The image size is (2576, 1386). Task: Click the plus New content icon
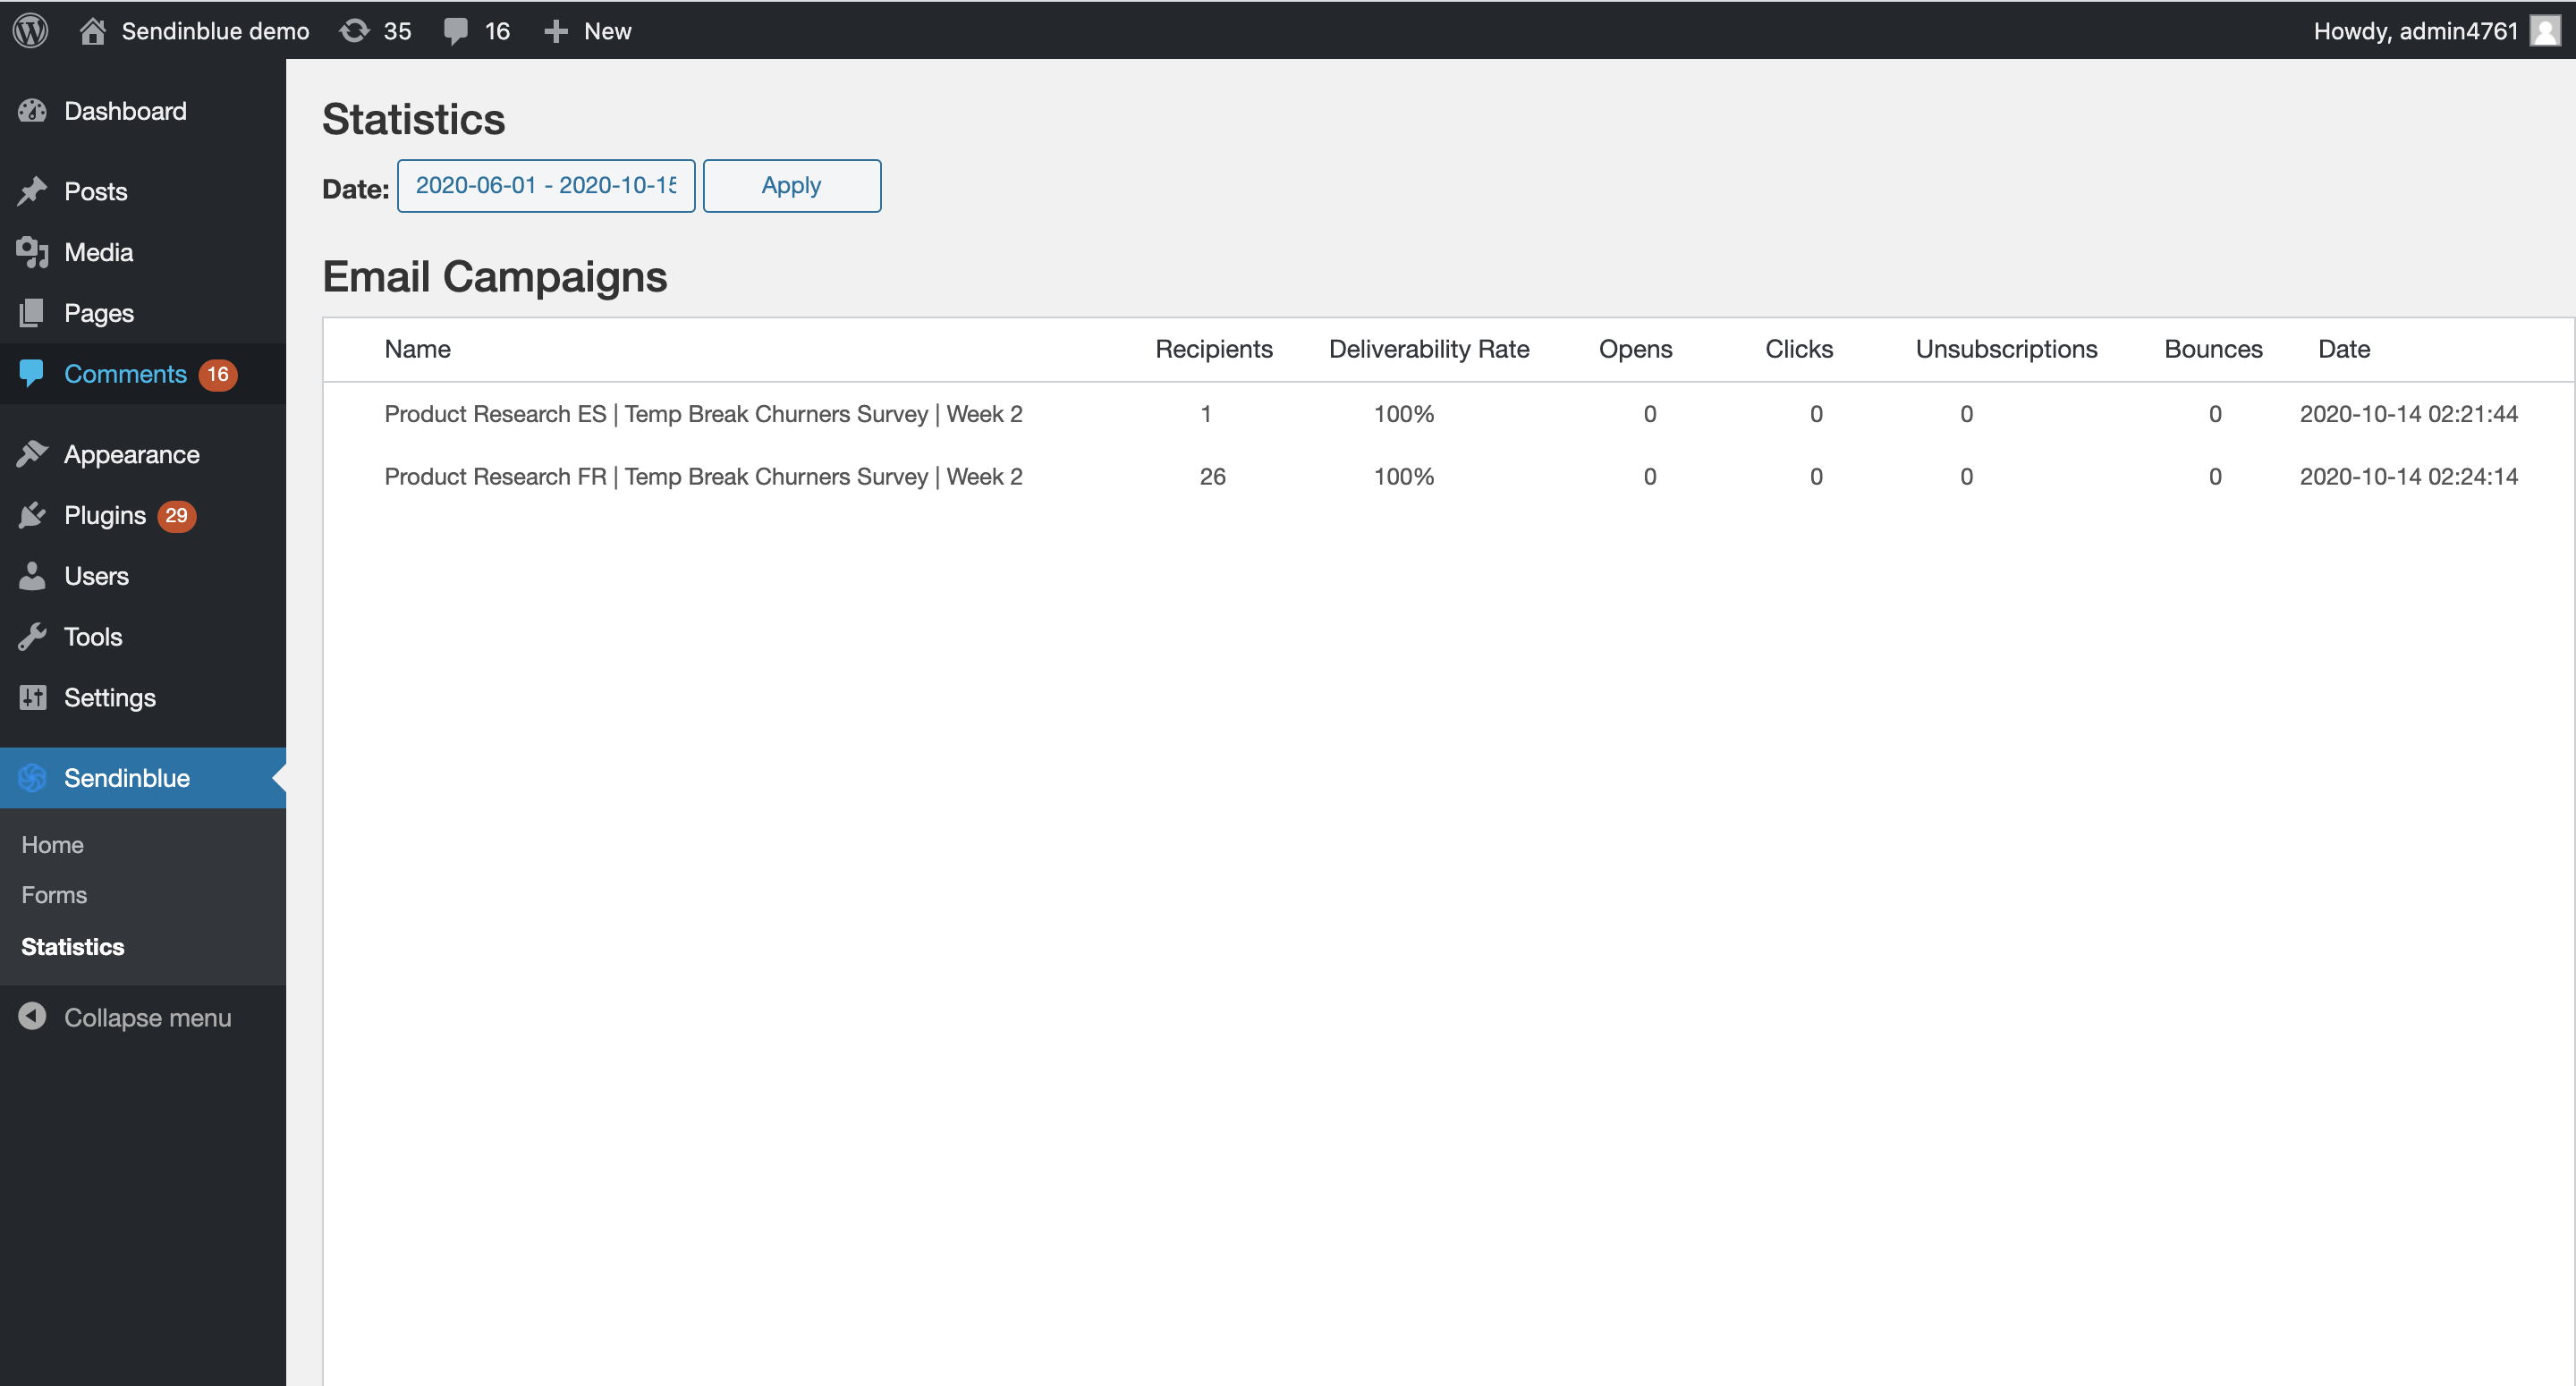tap(556, 31)
